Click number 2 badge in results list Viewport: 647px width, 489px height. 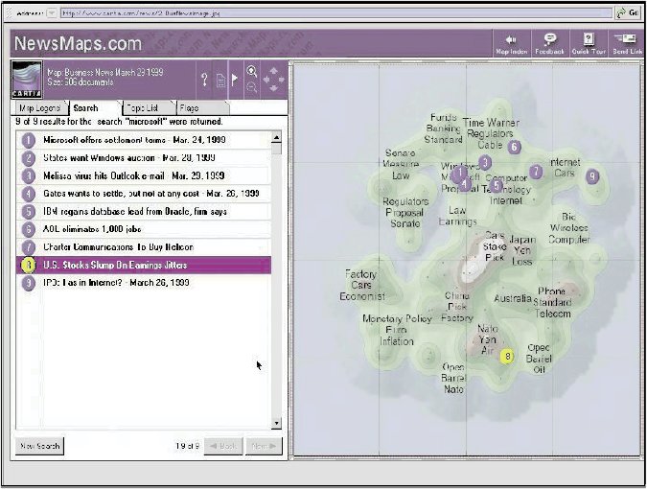28,158
